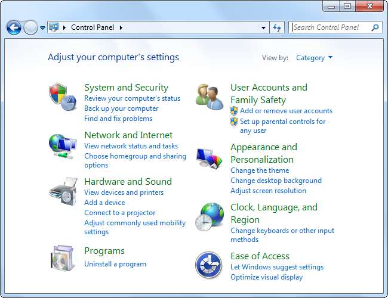Select Uninstall a program link
Viewport: 388px width, 298px height.
coord(115,264)
